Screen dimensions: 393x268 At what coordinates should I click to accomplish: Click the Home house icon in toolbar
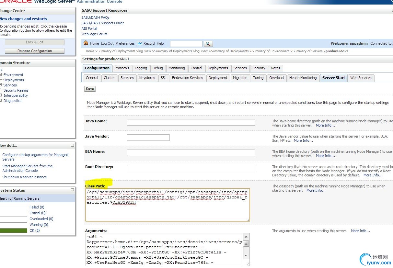click(x=86, y=43)
